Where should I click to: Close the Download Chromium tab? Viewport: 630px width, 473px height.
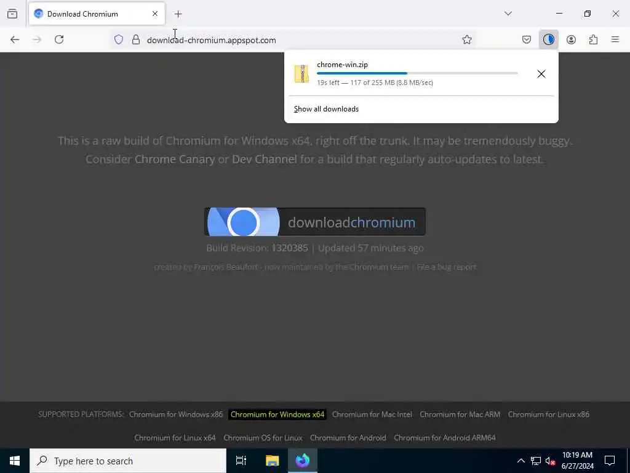coord(154,14)
